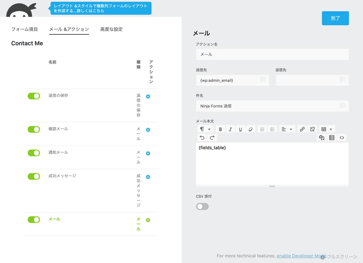The image size is (363, 263).
Task: Click the フルスクリーン label
Action: [x=342, y=257]
